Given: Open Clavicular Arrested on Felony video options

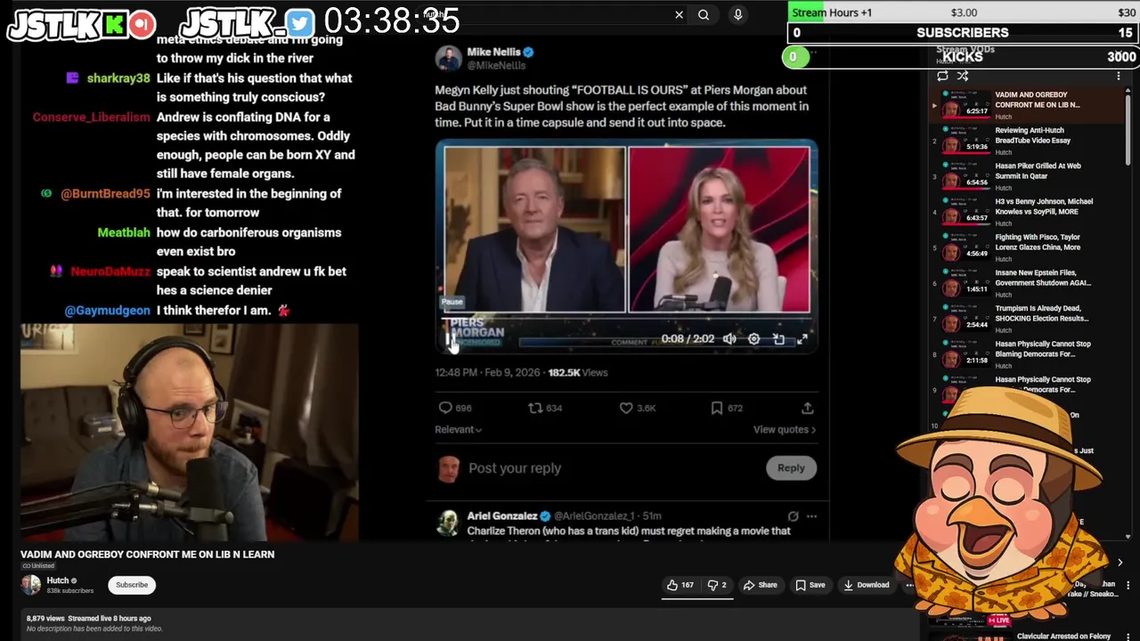Looking at the screenshot, I should [x=1128, y=637].
